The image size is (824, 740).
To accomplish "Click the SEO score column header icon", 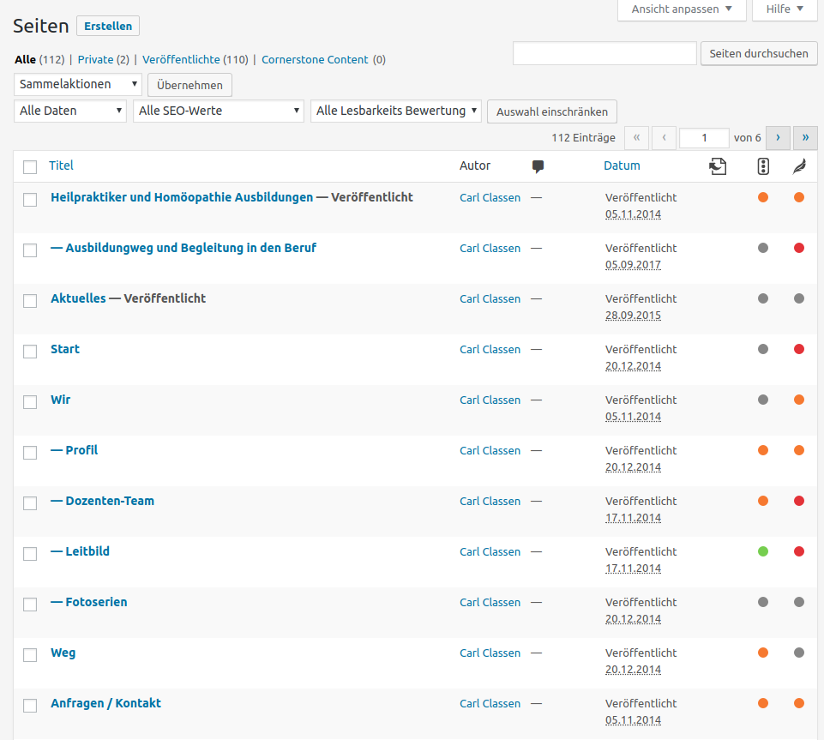I will click(763, 166).
